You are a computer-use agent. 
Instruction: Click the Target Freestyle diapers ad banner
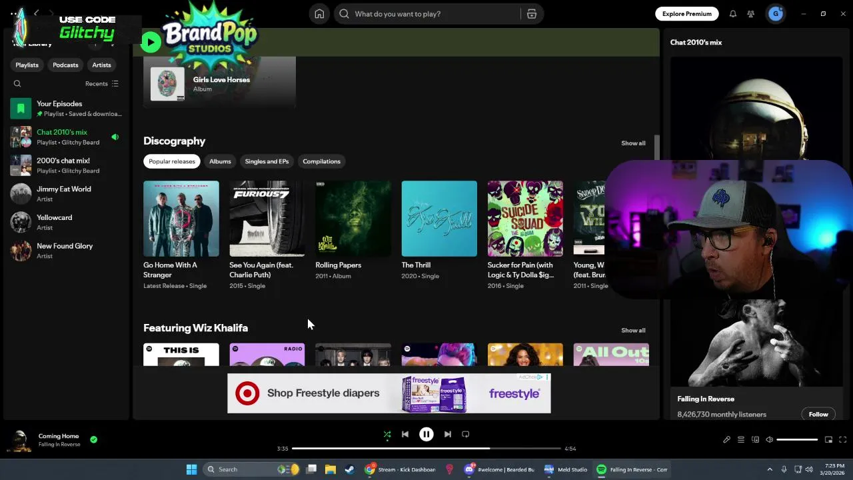[389, 393]
